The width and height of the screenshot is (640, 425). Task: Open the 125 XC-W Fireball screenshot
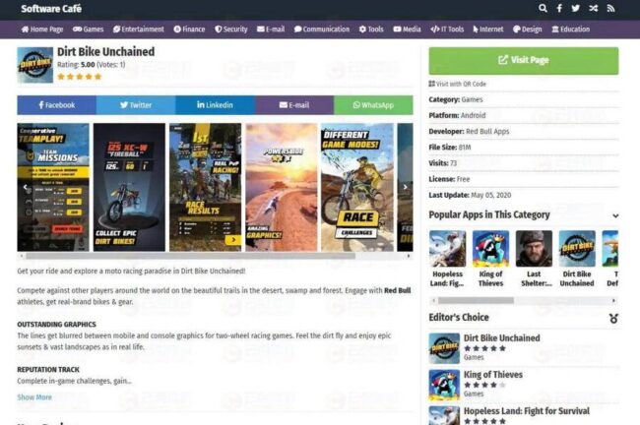129,187
